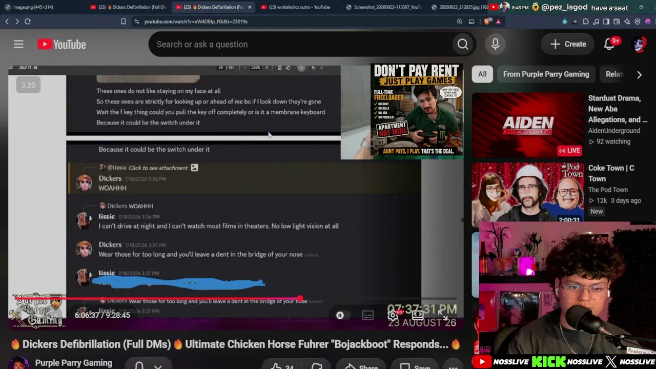Viewport: 656px width, 369px height.
Task: Enter fullscreen on the video player
Action: click(443, 315)
